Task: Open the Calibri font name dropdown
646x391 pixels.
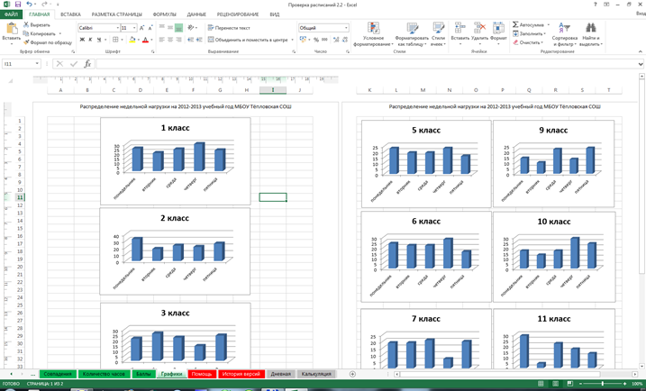Action: [x=115, y=28]
